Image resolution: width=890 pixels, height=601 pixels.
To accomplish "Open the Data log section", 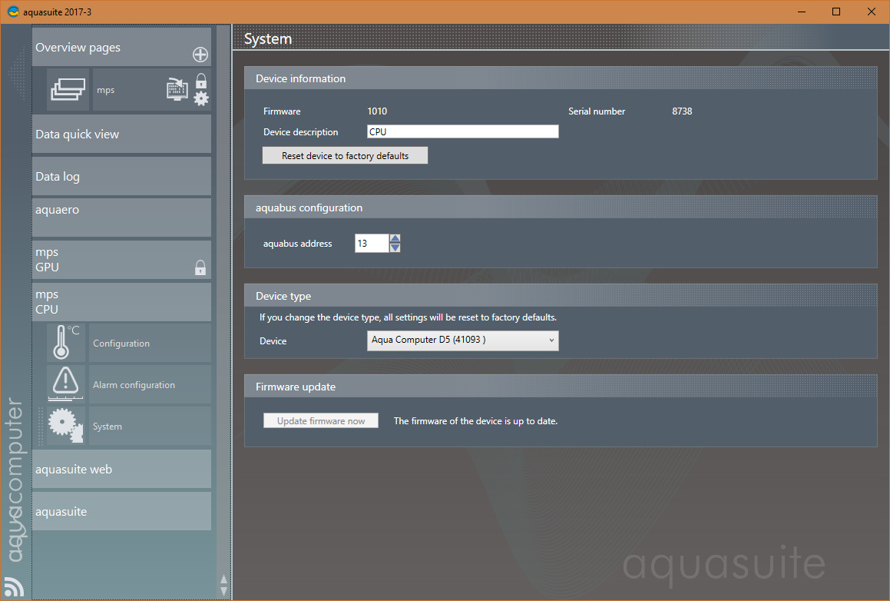I will click(121, 177).
